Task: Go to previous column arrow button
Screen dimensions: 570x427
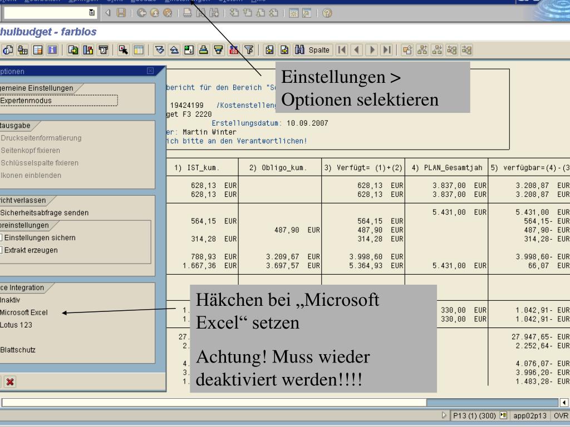Action: 357,50
